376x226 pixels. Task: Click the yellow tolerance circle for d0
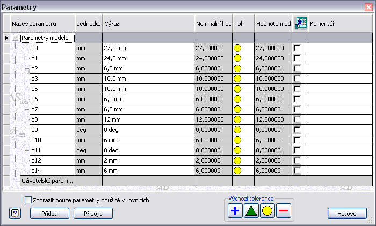(237, 48)
